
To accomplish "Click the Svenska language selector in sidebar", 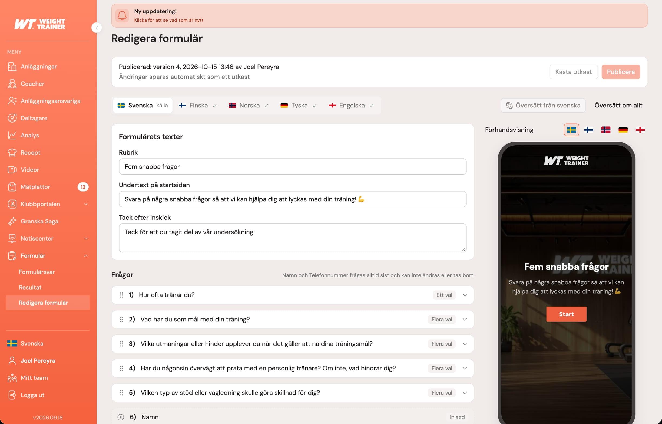I will (x=48, y=343).
